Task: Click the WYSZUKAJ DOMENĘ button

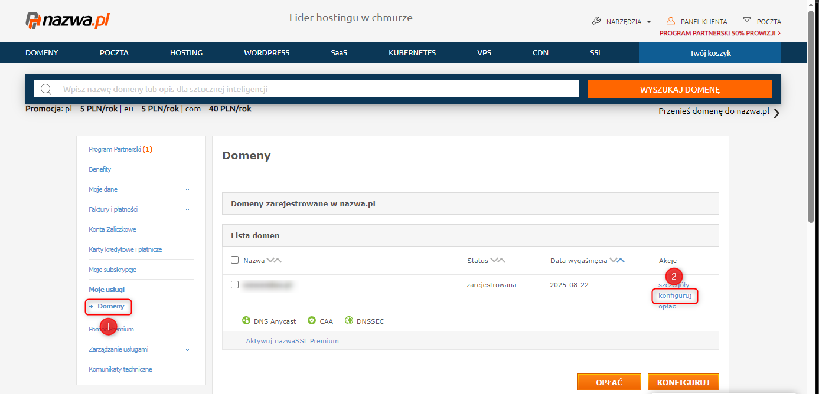Action: (x=680, y=90)
